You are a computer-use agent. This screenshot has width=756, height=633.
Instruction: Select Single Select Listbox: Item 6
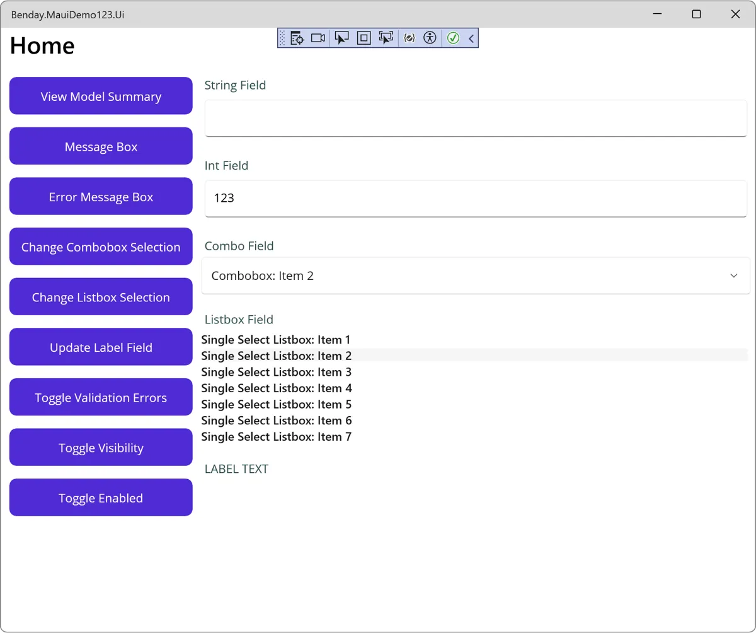[474, 421]
